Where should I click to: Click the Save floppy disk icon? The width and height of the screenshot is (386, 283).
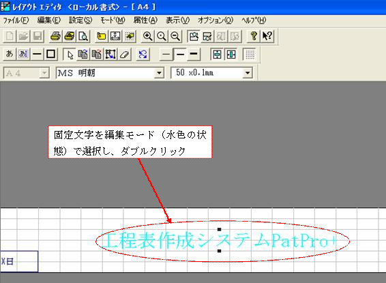tap(38, 36)
